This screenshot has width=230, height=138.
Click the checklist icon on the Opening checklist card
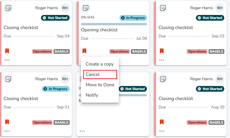pyautogui.click(x=86, y=8)
